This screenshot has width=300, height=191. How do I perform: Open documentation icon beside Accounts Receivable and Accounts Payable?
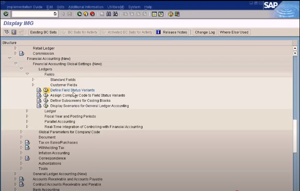22,179
